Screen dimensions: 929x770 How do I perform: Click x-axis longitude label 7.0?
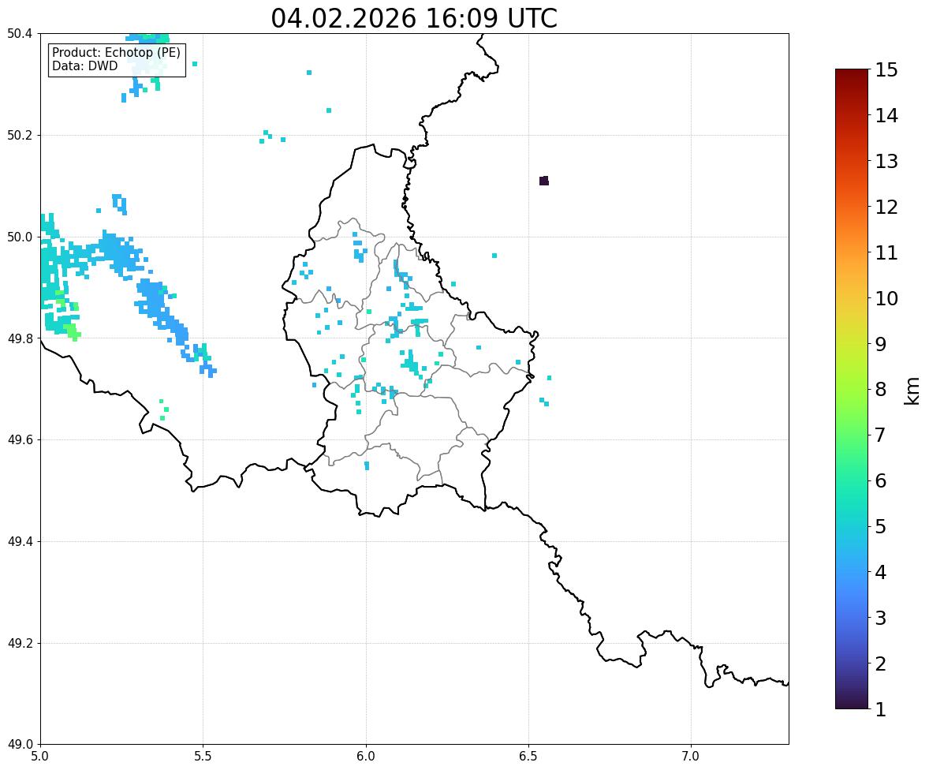click(692, 757)
